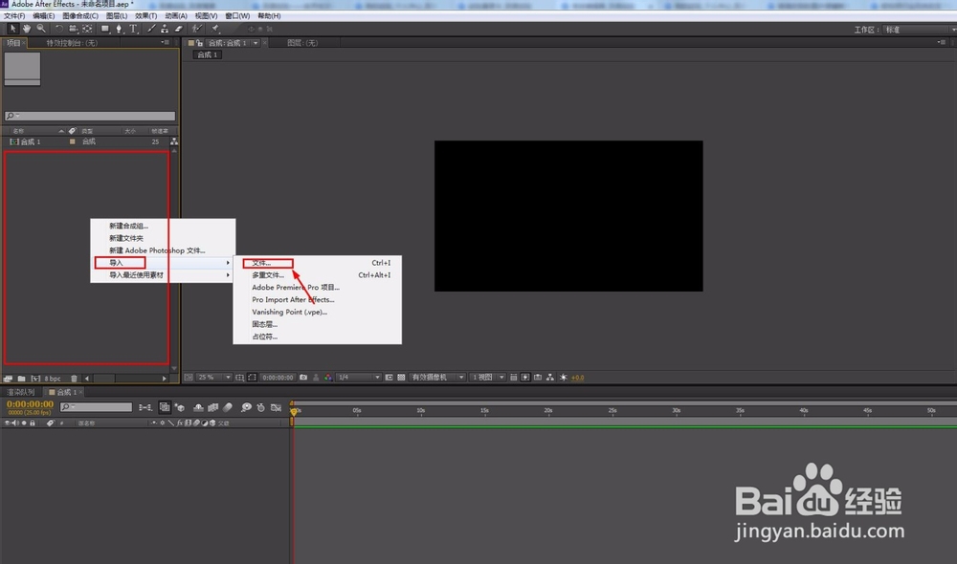This screenshot has width=957, height=564.
Task: Click the timeline current time 0:00:00:00
Action: click(30, 404)
